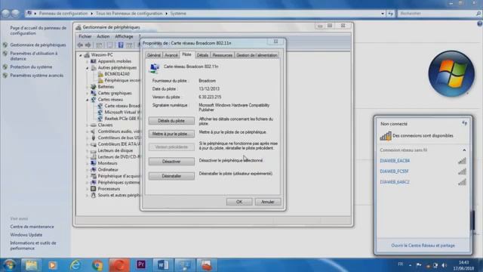Click the Désinstaller button

[171, 176]
